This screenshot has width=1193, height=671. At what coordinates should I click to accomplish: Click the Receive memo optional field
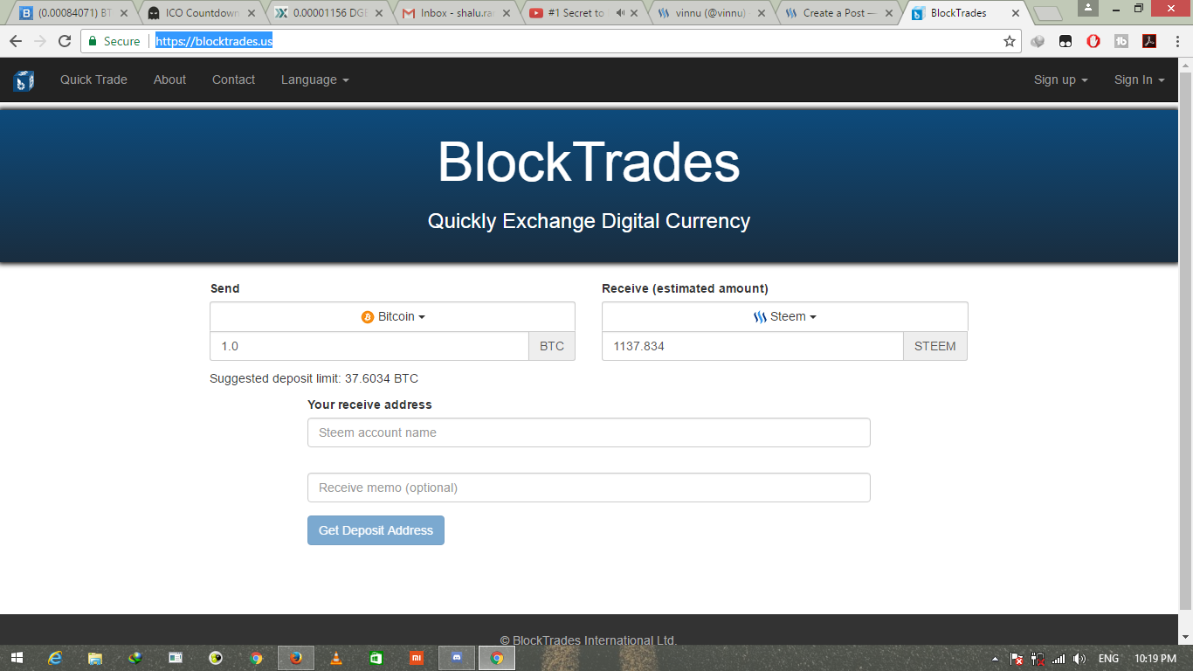[x=589, y=488]
